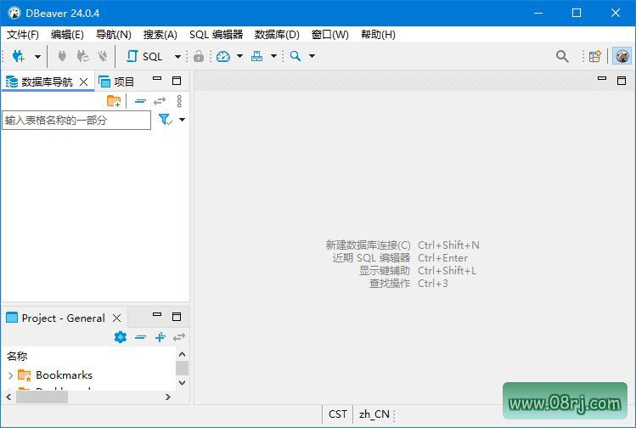Expand the diagram icon dropdown arrow
The image size is (636, 428).
(273, 56)
